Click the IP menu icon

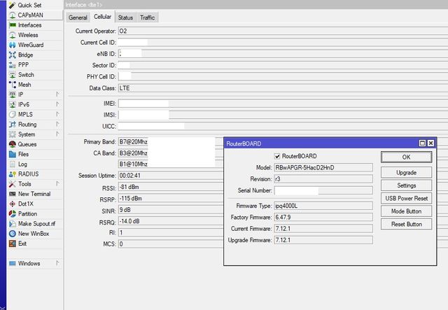13,94
